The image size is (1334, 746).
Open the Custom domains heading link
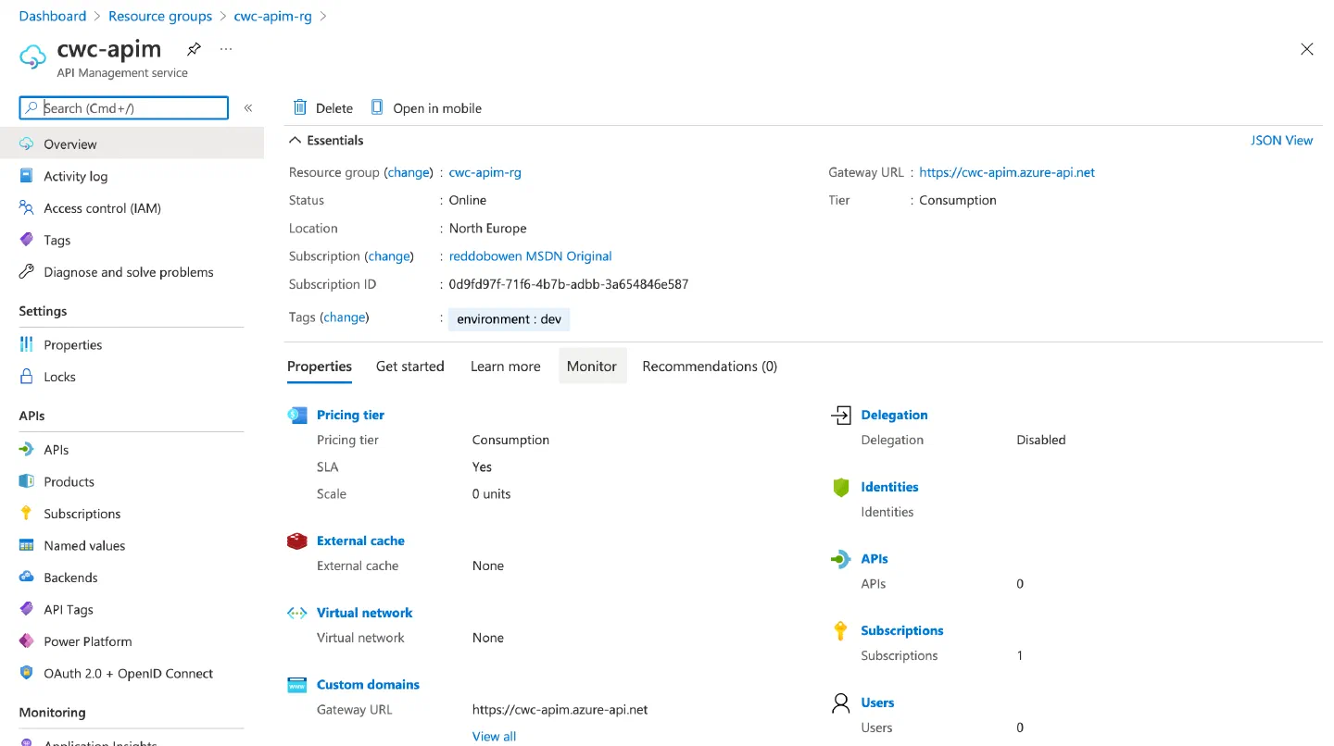point(368,685)
